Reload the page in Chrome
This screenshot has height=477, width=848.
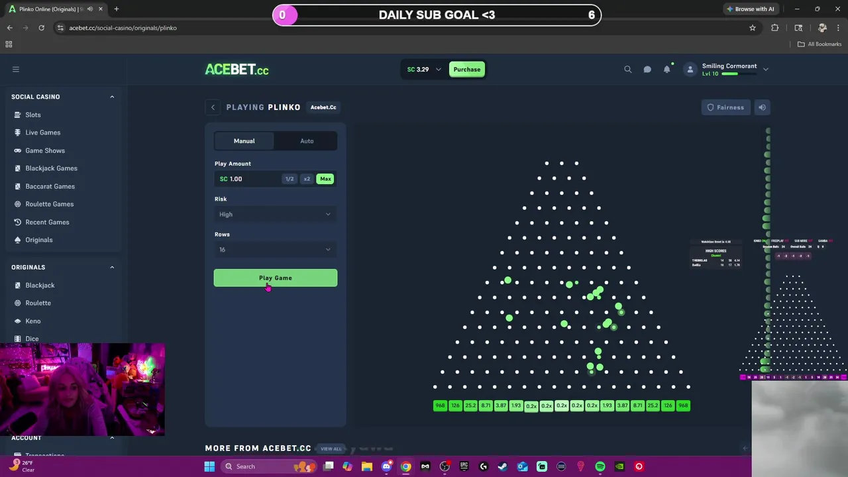41,28
